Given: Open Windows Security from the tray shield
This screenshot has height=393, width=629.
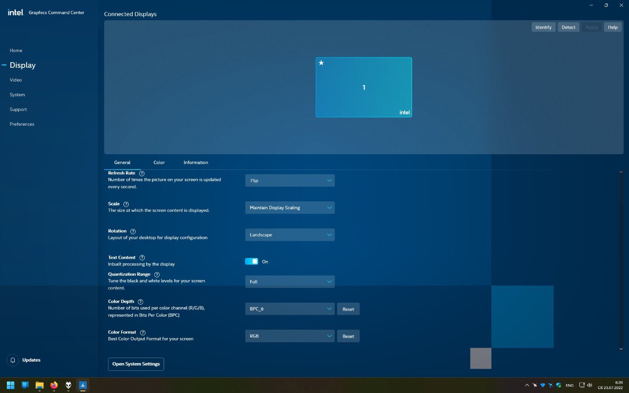Looking at the screenshot, I should click(x=559, y=385).
